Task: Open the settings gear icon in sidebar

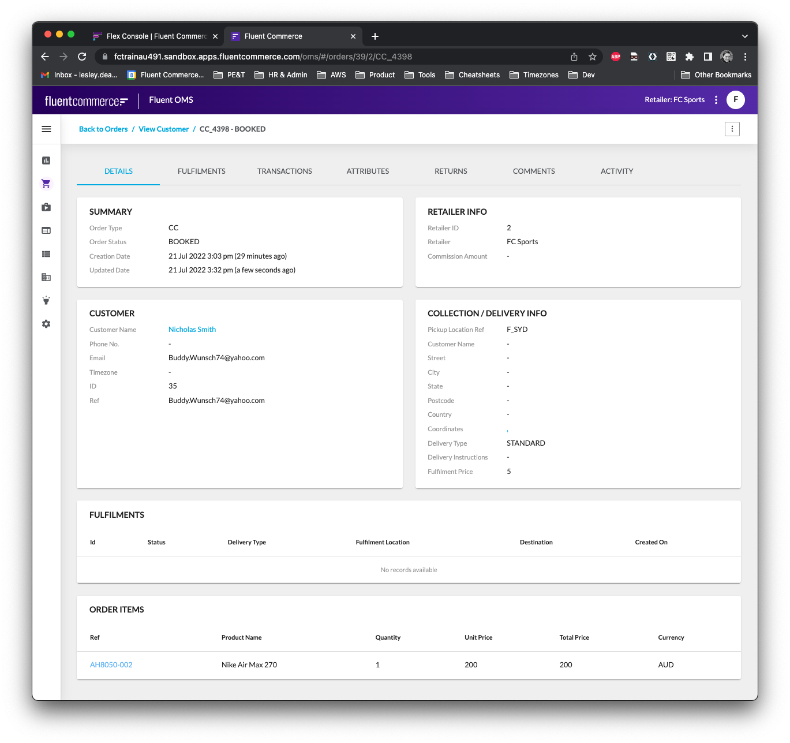Action: (46, 324)
